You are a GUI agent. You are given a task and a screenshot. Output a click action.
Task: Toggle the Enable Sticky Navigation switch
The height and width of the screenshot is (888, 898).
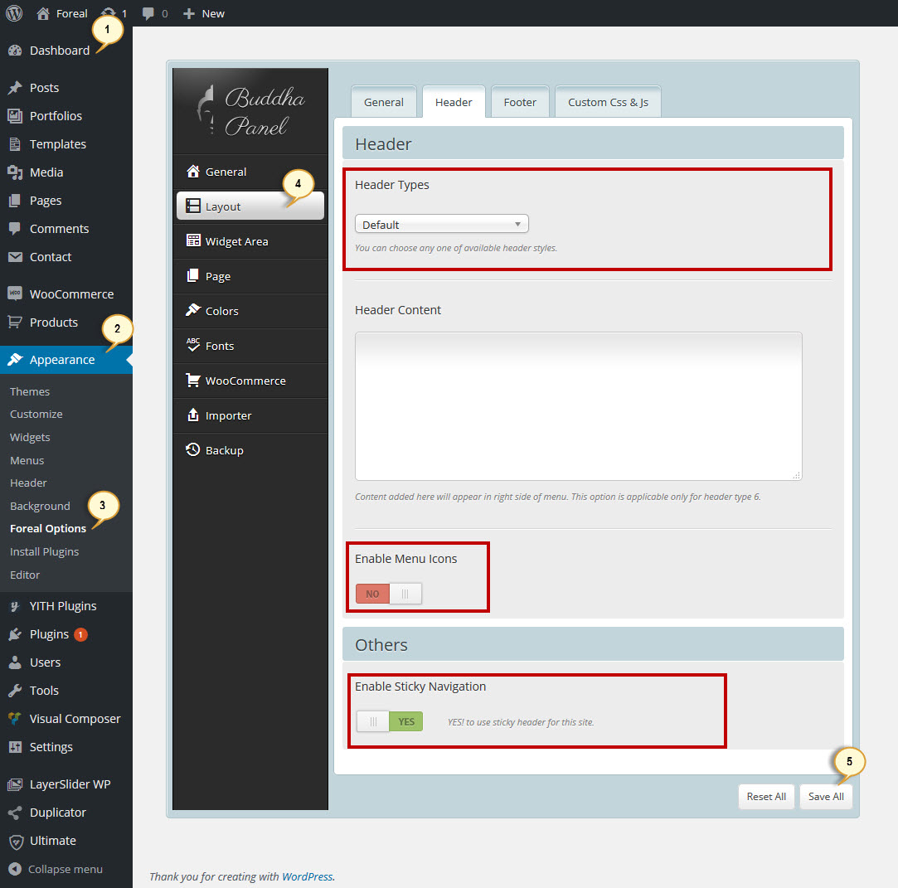pos(390,721)
